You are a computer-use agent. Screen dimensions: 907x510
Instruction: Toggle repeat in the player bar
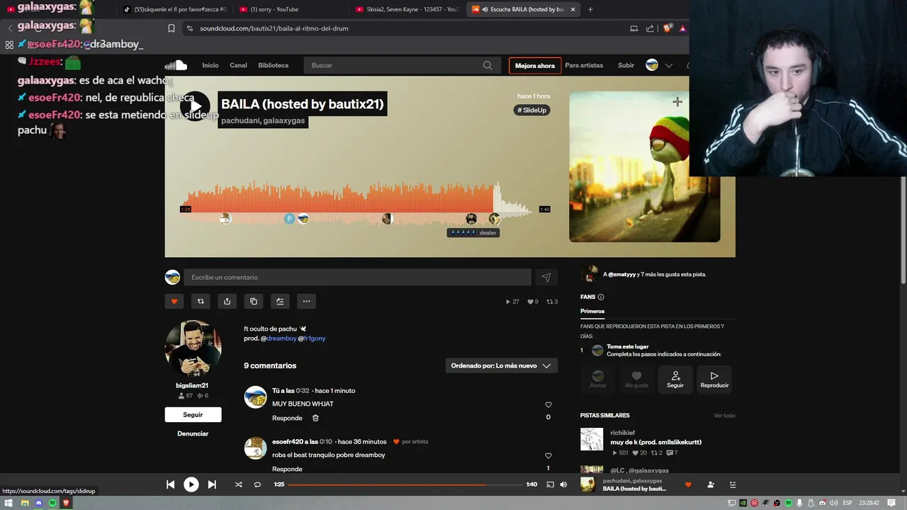[257, 484]
